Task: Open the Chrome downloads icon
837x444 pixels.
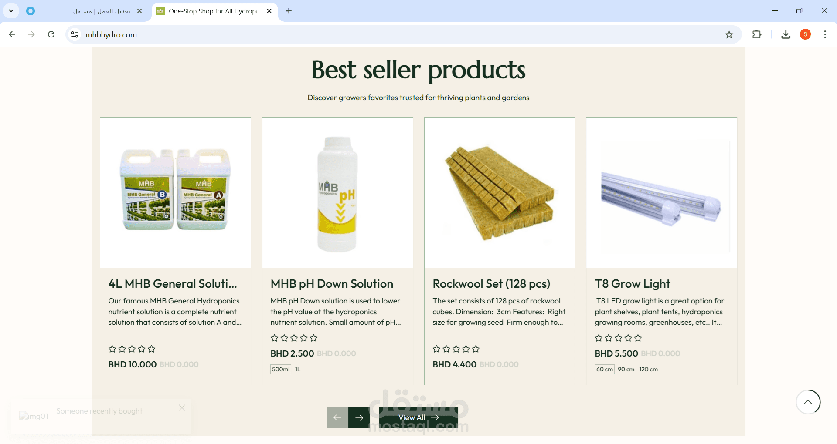Action: coord(786,34)
